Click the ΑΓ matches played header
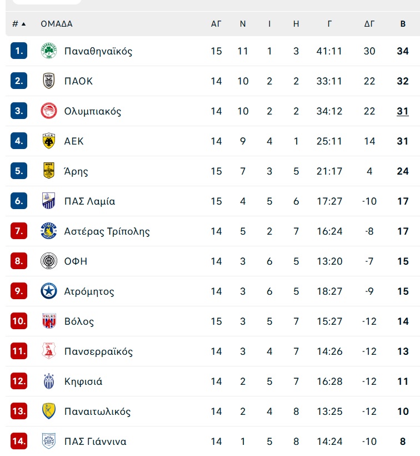The height and width of the screenshot is (456, 420). pyautogui.click(x=216, y=24)
